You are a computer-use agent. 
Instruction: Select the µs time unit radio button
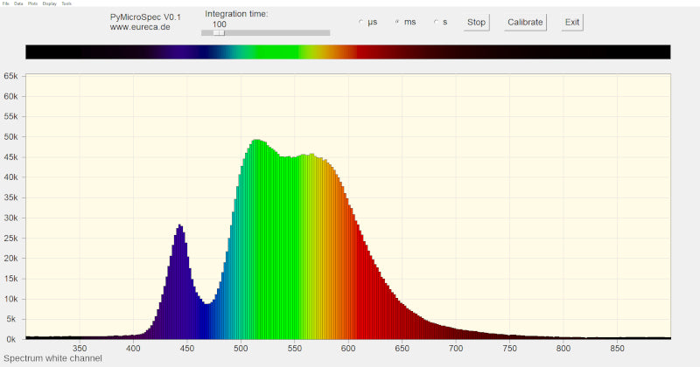point(362,22)
